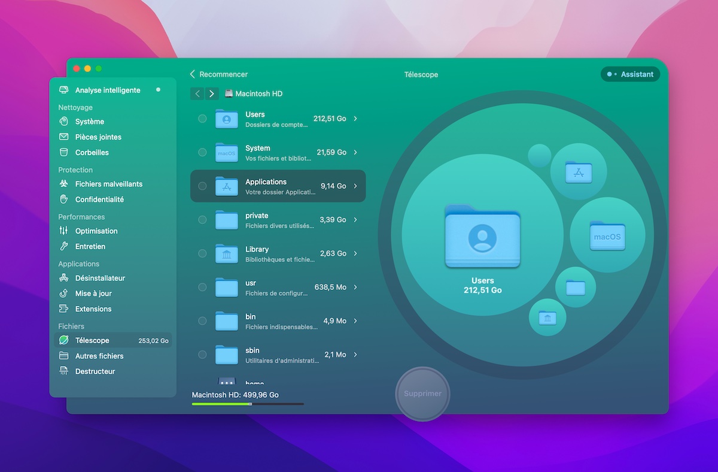Tick the selection circle for Users
The height and width of the screenshot is (472, 718).
tap(202, 119)
